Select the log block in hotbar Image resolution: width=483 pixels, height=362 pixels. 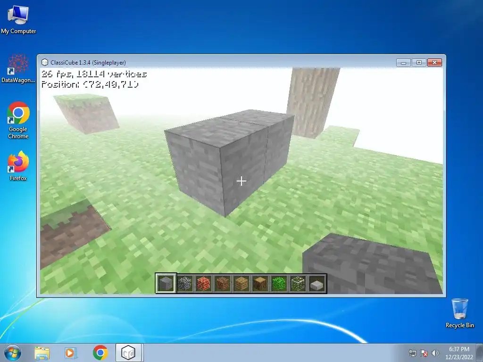click(x=260, y=283)
